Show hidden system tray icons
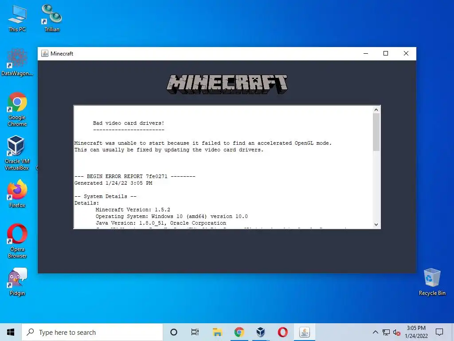Viewport: 454px width, 341px height. pos(375,332)
